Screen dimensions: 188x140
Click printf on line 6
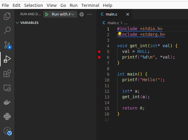click(x=130, y=57)
